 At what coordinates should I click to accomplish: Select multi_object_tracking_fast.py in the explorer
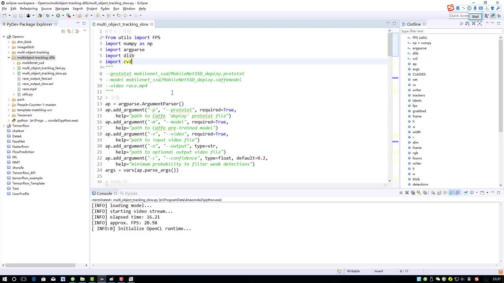point(44,68)
